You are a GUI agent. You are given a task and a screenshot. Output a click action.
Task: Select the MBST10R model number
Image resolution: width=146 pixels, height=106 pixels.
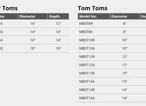(x=87, y=40)
